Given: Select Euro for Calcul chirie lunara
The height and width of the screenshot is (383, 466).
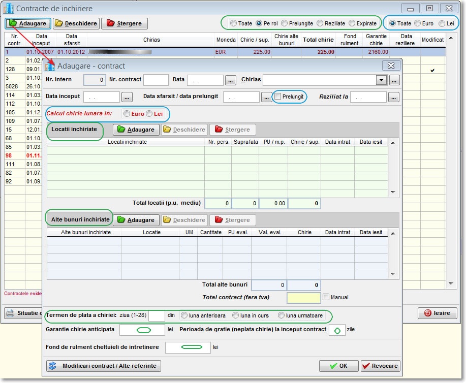Looking at the screenshot, I should click(x=127, y=114).
